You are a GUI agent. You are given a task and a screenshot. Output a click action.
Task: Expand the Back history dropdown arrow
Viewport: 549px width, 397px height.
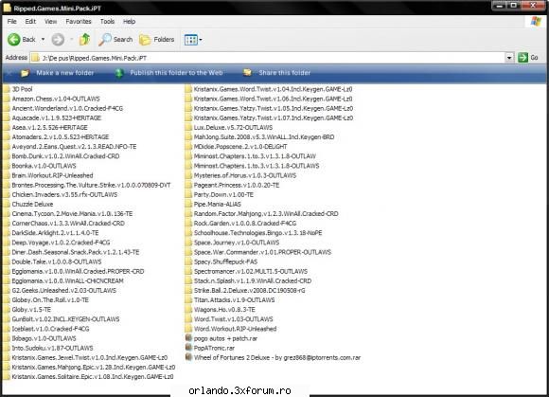pos(43,39)
